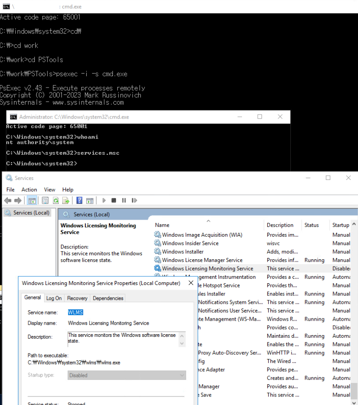Image resolution: width=358 pixels, height=405 pixels.
Task: Open the blue Help toolbar icon
Action: (x=79, y=200)
